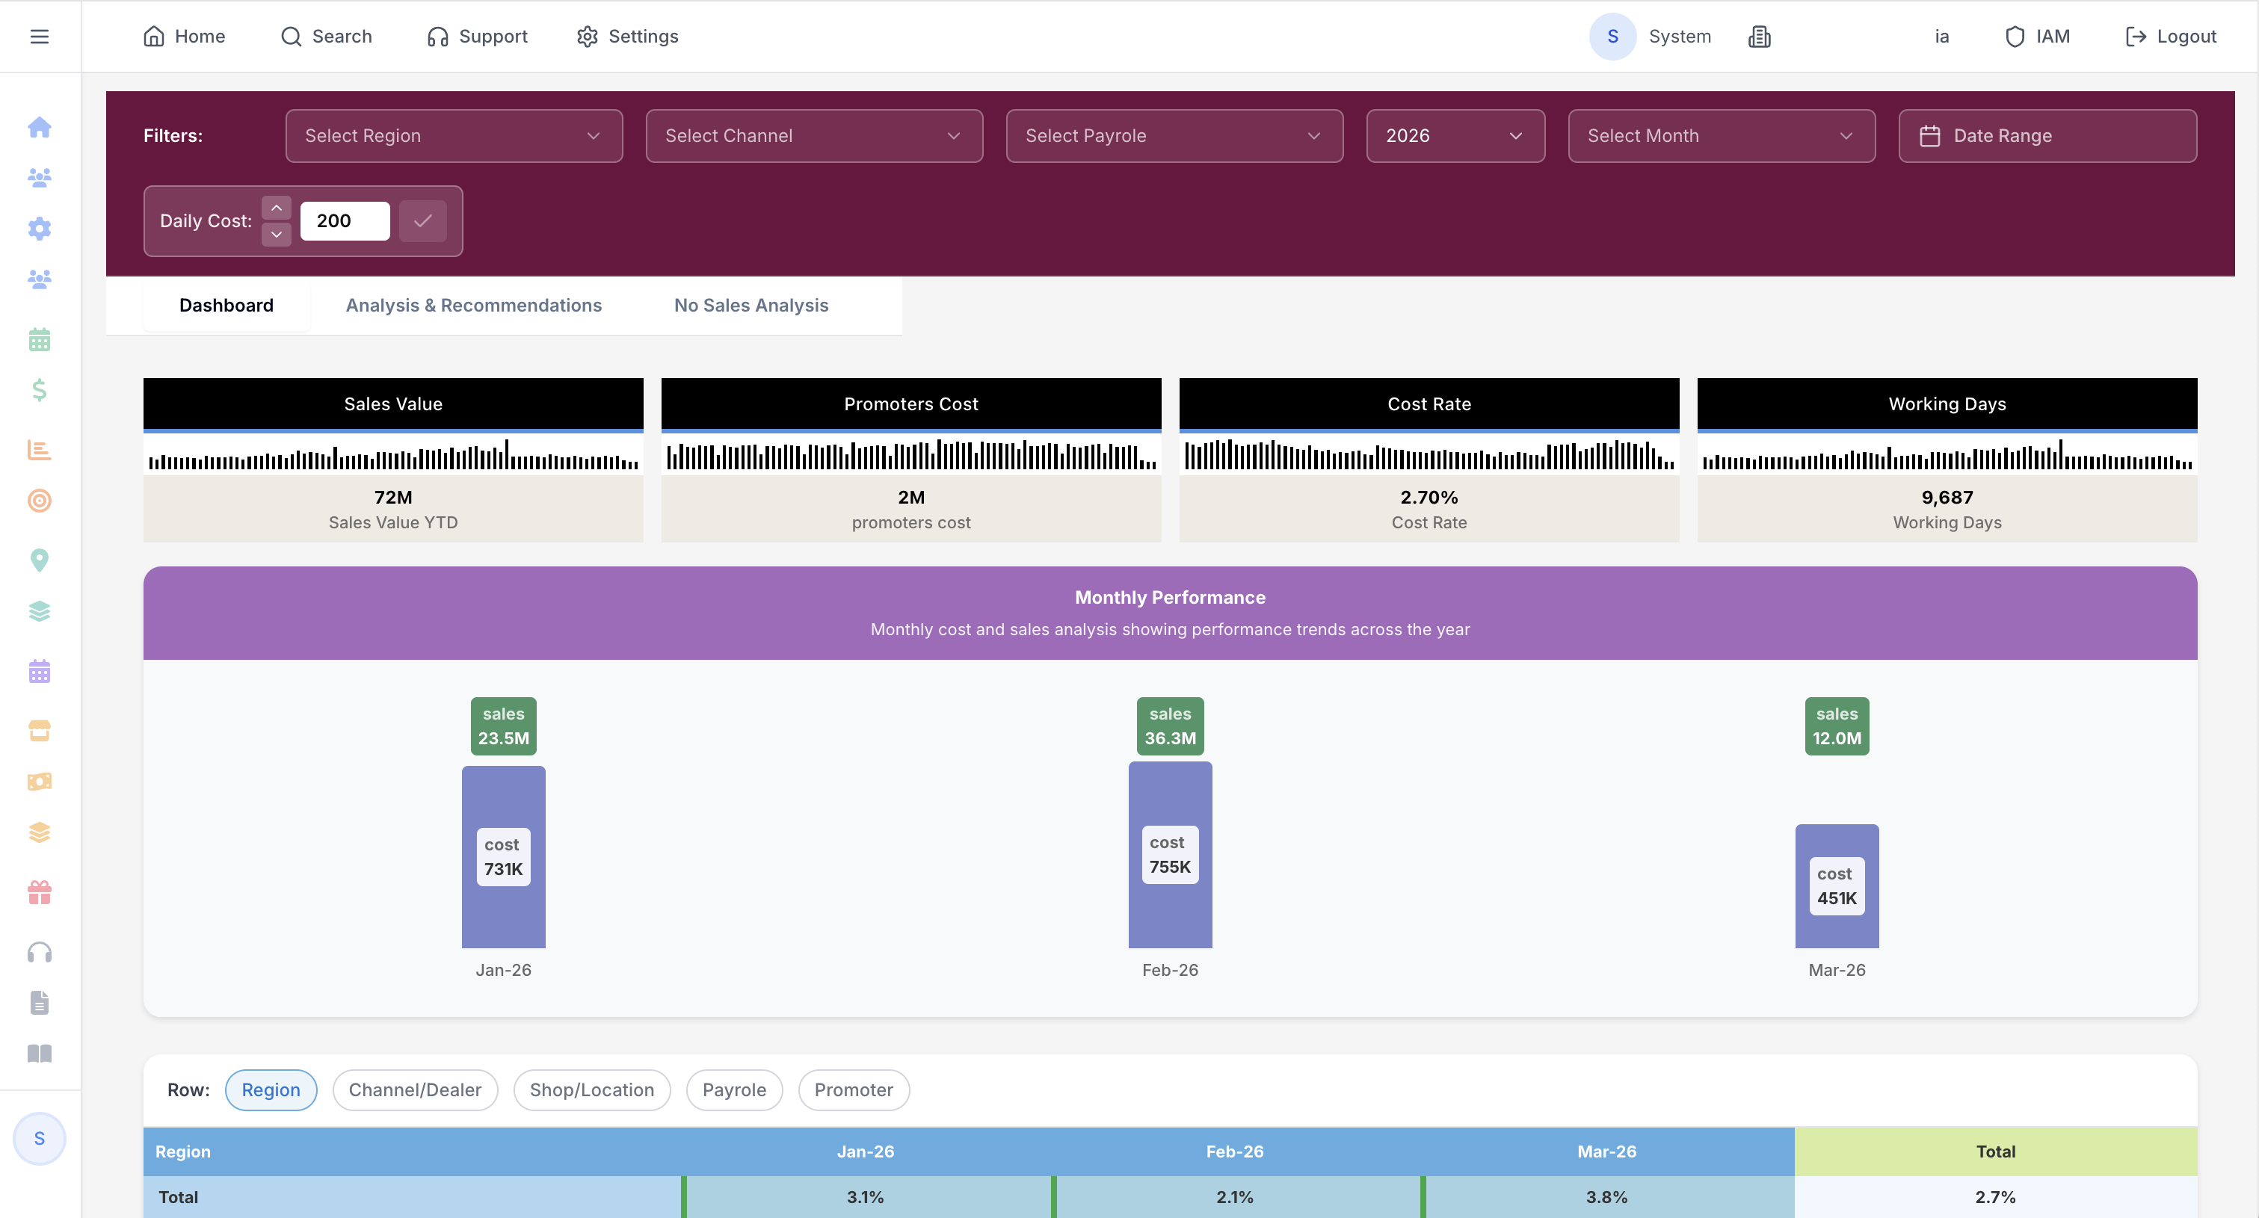
Task: Open the Select Channel dropdown
Action: [x=814, y=136]
